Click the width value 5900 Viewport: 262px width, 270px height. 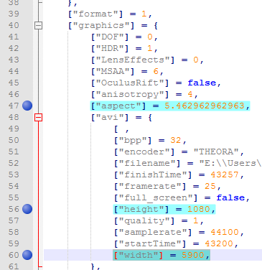coord(193,255)
